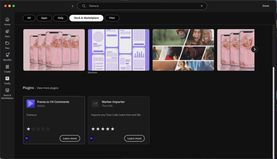Open the Create section in sidebar

pos(7,69)
